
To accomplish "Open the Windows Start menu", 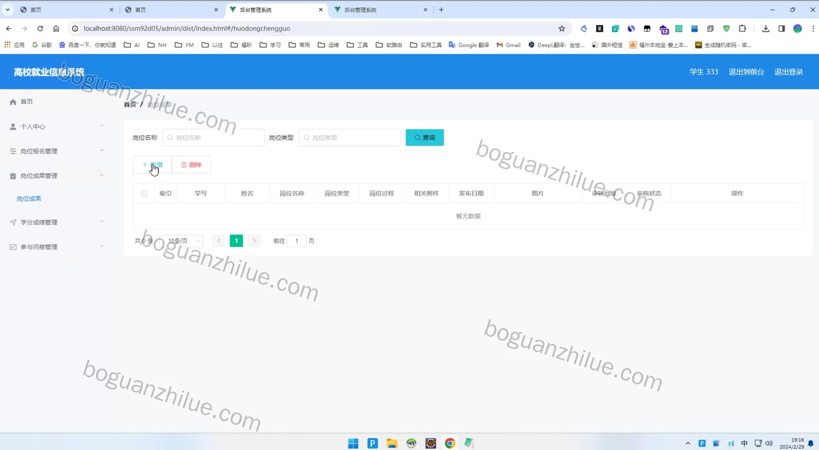I will click(353, 443).
